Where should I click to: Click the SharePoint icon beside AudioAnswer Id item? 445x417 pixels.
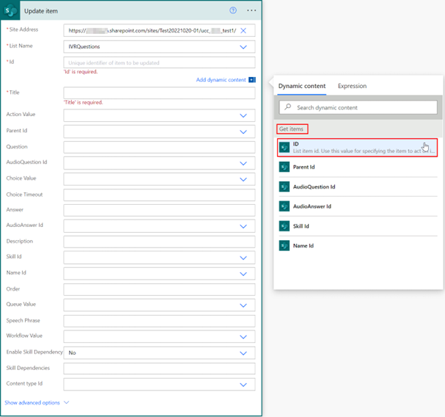tap(284, 206)
